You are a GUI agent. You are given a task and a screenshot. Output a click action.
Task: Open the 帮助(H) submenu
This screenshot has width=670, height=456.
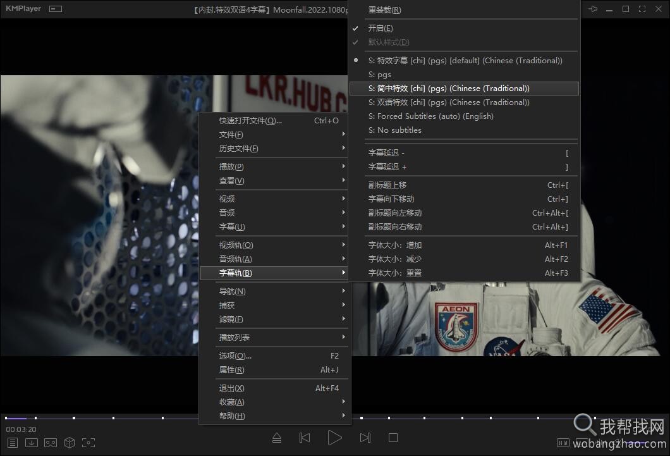(x=275, y=416)
